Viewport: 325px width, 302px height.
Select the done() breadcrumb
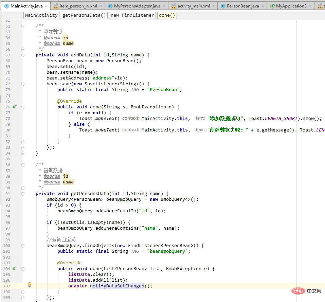(167, 15)
